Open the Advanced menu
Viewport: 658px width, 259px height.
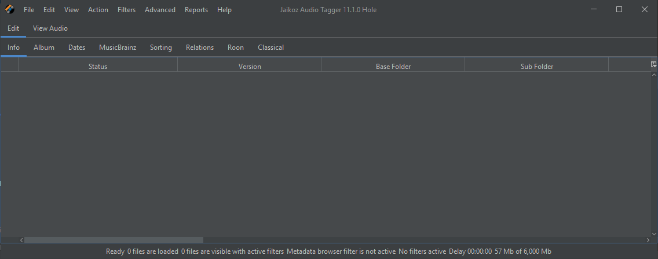(x=160, y=10)
